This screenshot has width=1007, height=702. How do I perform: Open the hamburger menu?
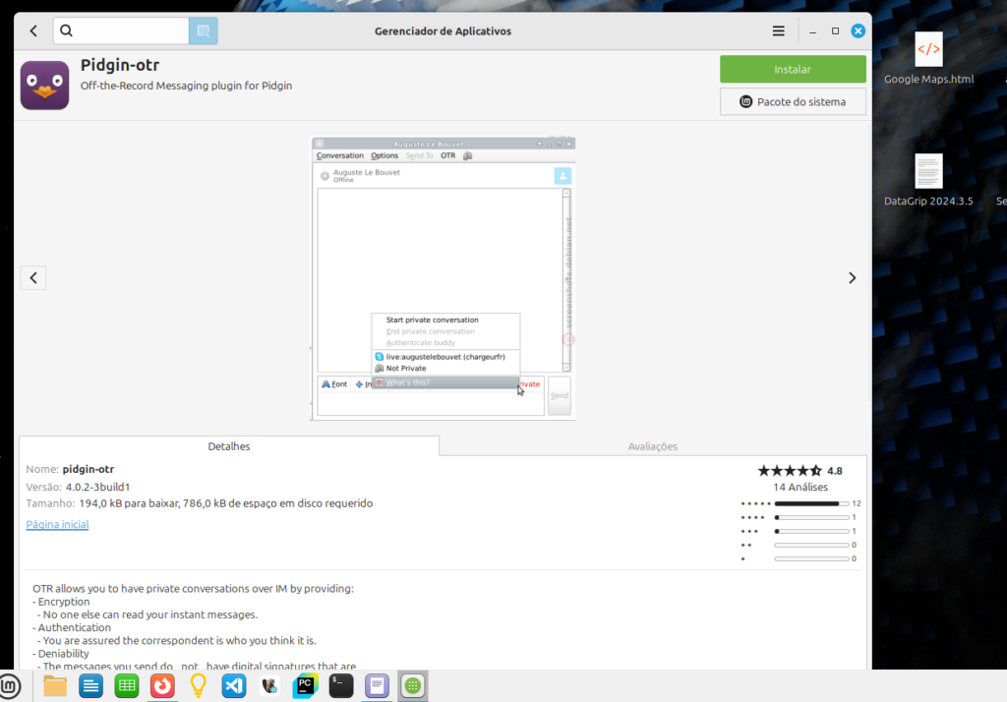[778, 30]
